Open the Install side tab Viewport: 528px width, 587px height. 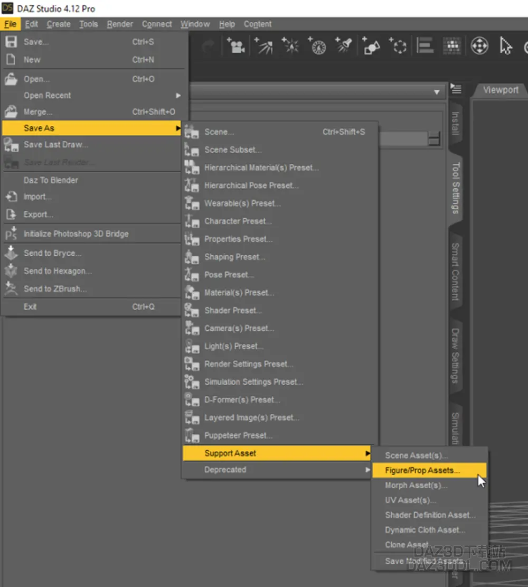[x=456, y=123]
